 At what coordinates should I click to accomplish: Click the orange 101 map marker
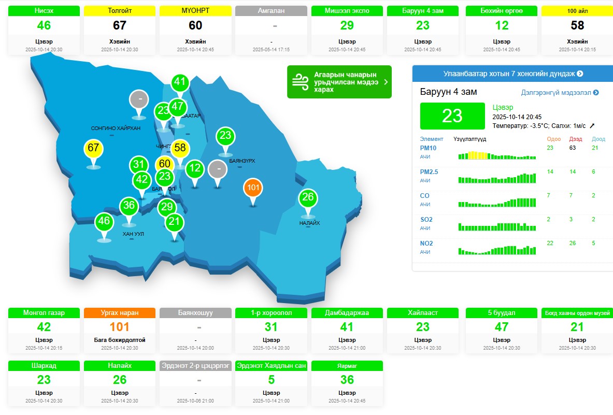click(x=253, y=188)
